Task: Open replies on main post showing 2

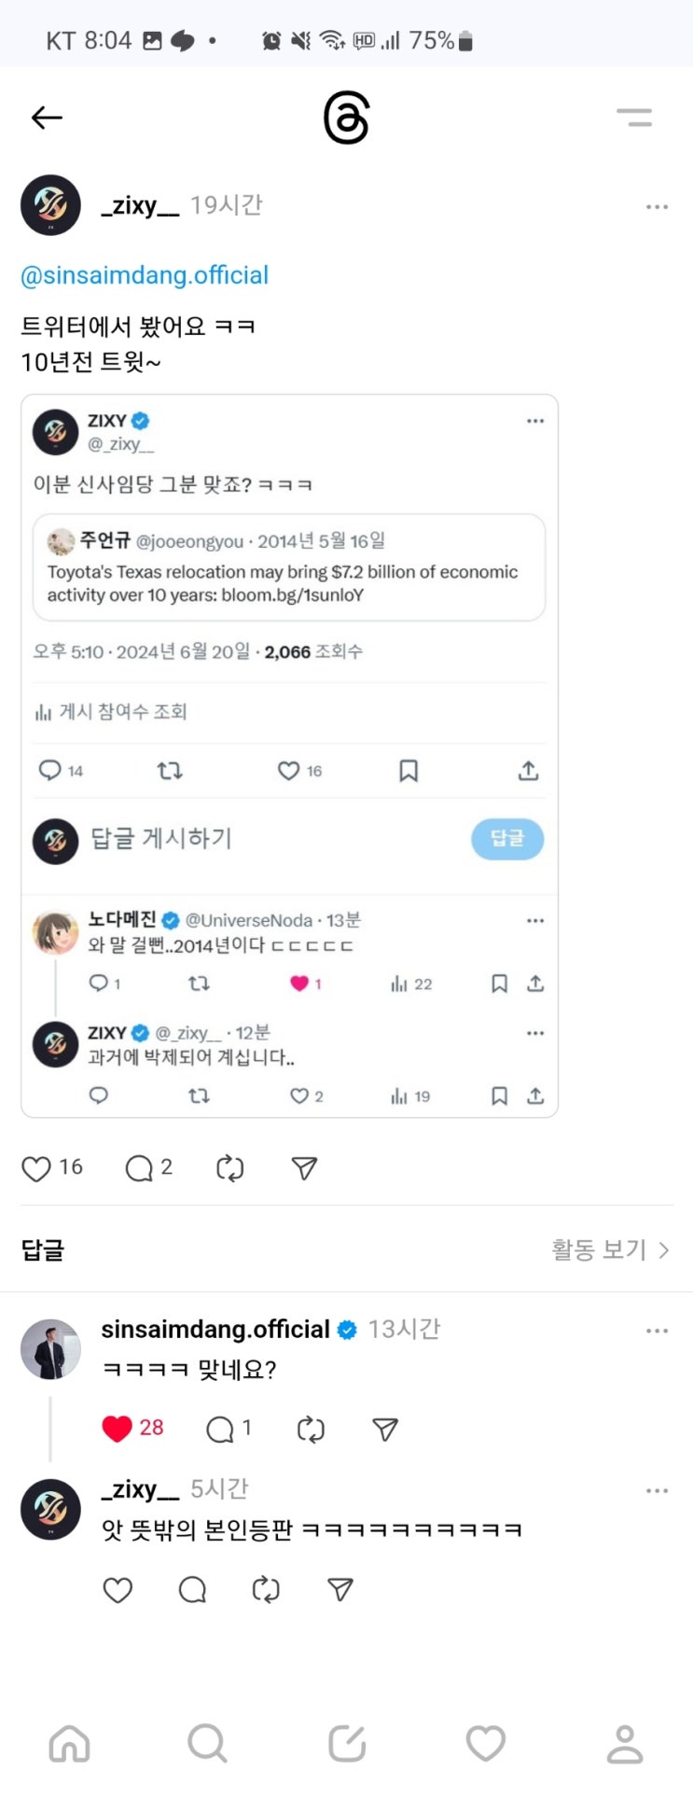Action: point(139,1168)
